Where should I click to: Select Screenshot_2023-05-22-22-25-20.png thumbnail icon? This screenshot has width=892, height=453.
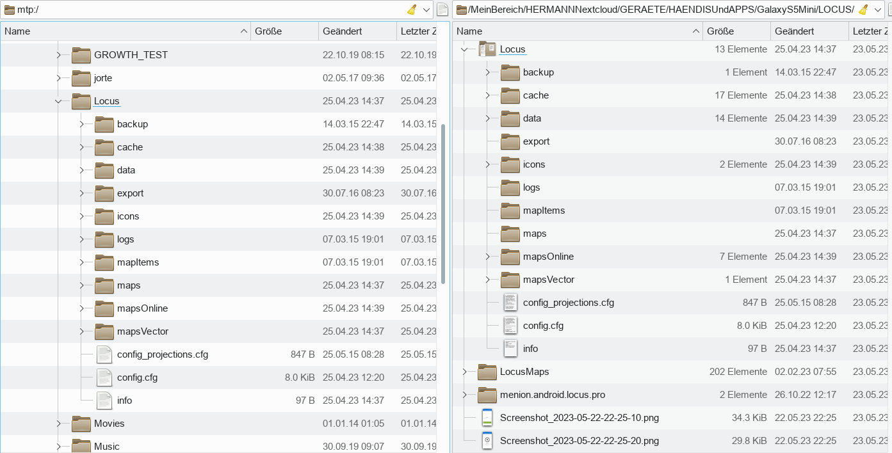(487, 441)
